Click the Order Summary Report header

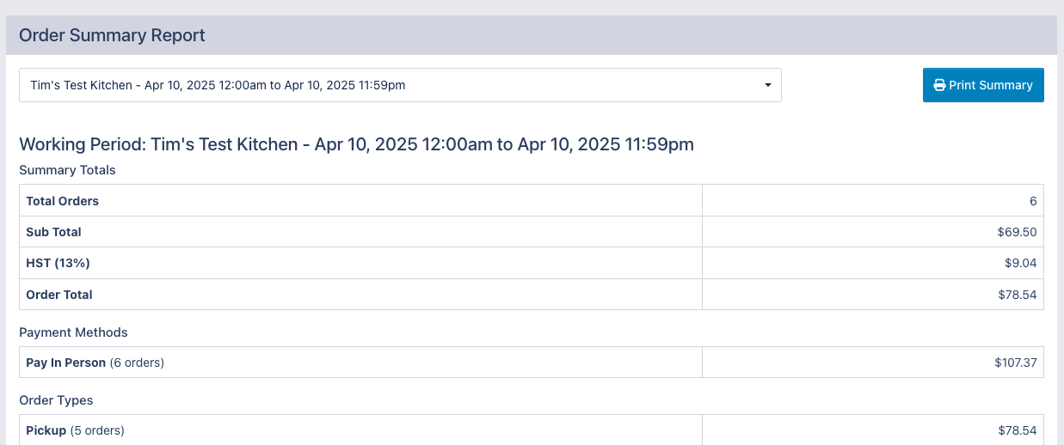[112, 35]
